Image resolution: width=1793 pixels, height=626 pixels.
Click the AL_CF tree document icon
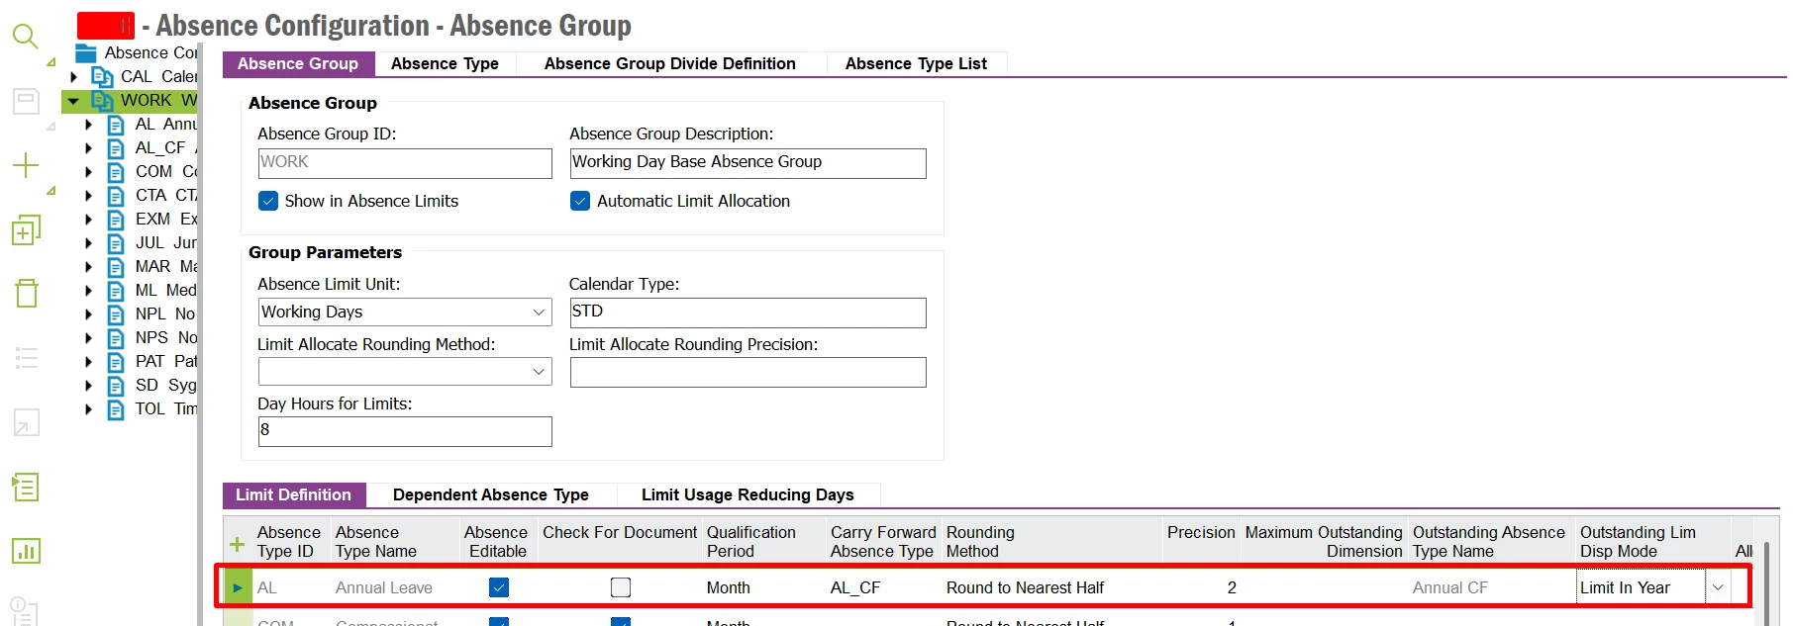tap(116, 148)
